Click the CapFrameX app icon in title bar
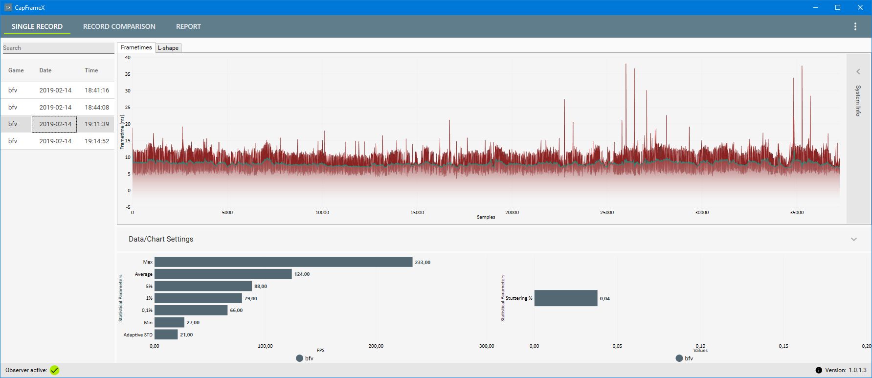 pyautogui.click(x=8, y=7)
